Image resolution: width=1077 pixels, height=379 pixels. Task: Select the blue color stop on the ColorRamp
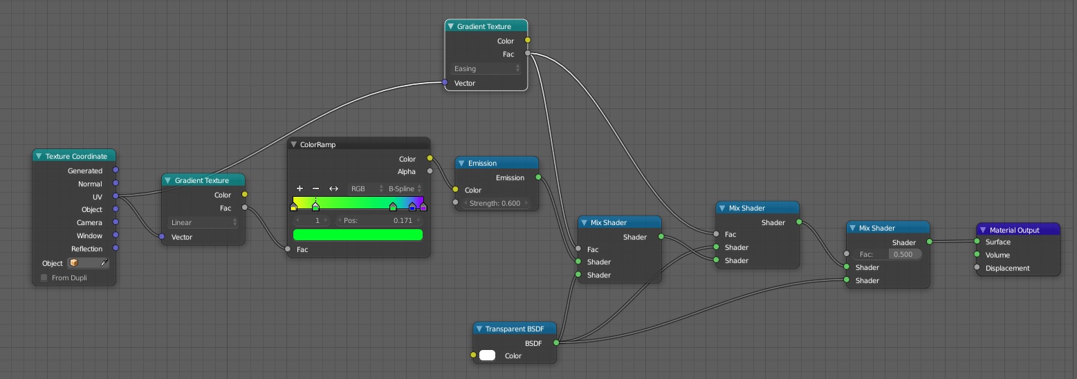click(412, 206)
